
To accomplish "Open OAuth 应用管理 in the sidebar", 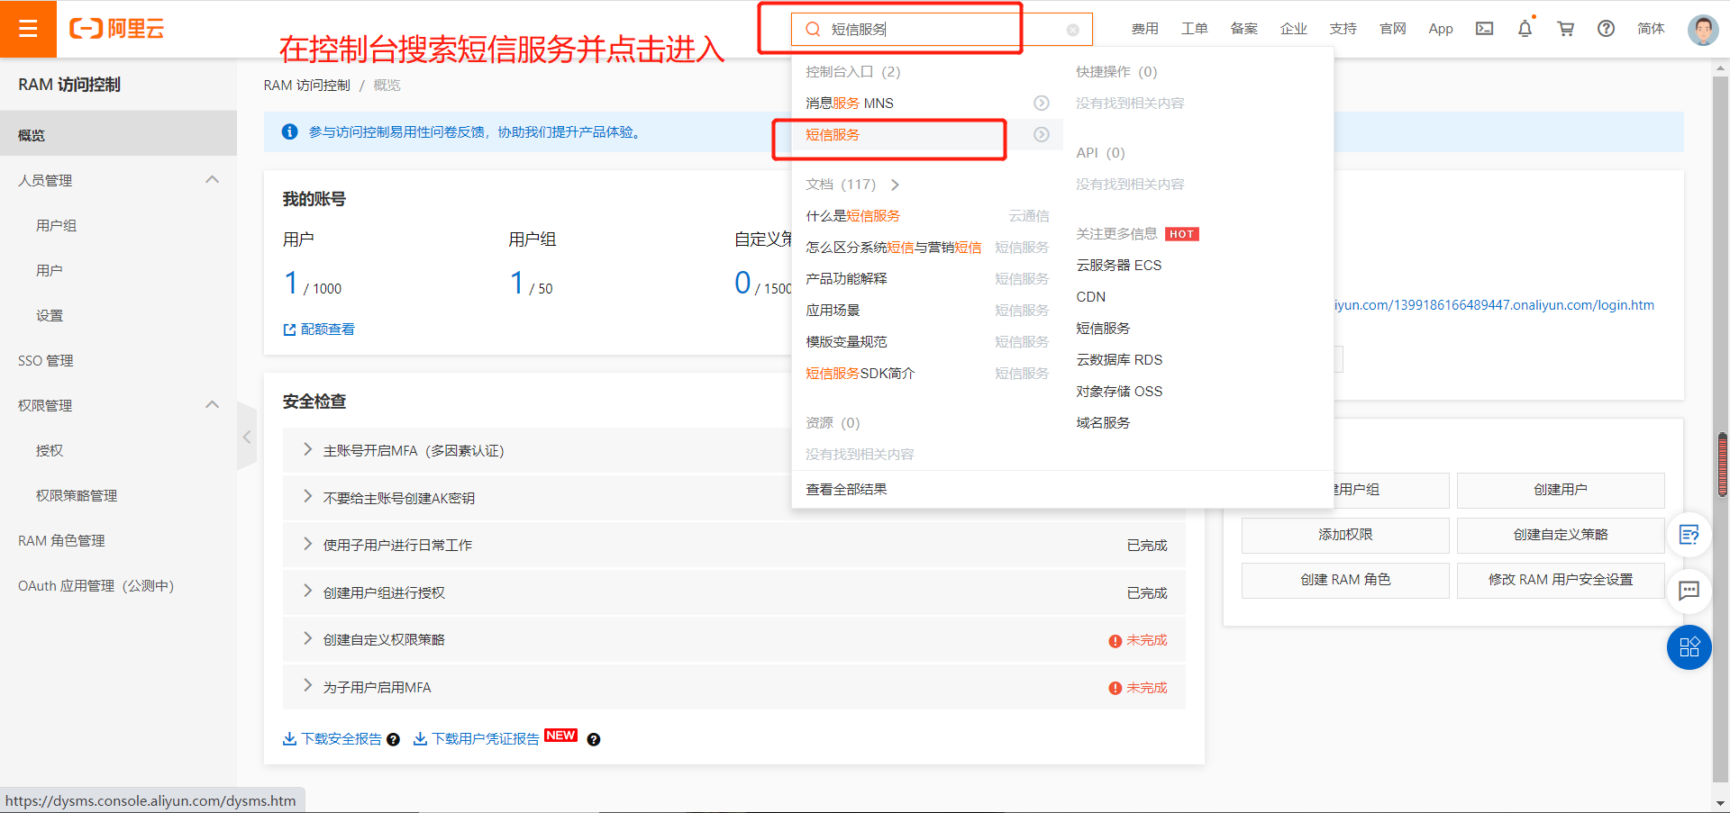I will pos(96,585).
